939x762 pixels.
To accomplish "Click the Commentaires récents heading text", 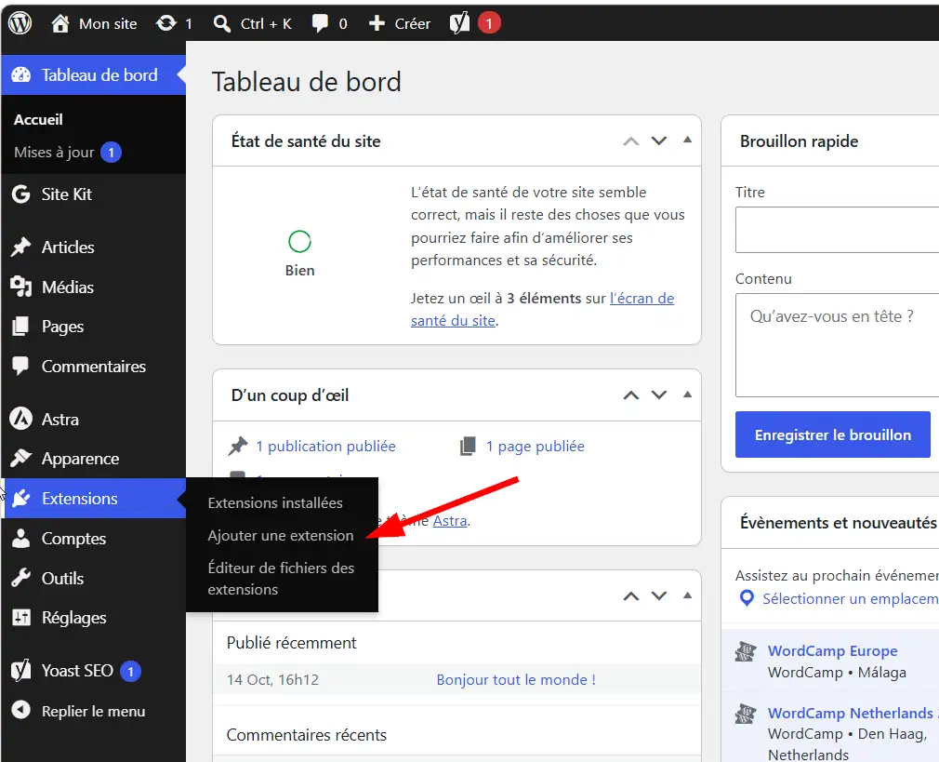I will 307,734.
